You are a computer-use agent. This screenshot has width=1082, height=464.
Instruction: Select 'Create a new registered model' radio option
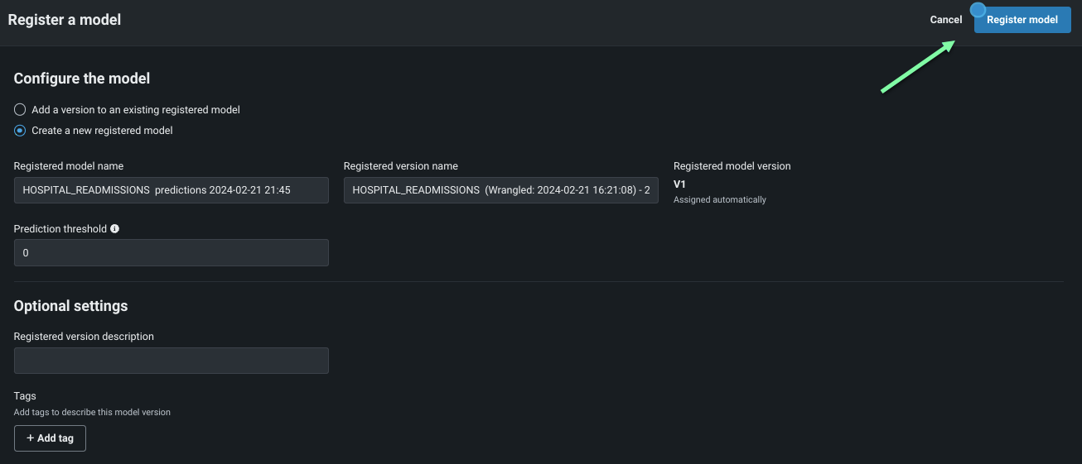click(20, 131)
